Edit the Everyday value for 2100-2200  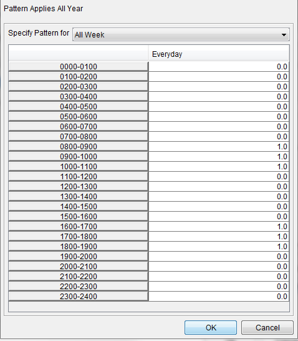click(219, 277)
